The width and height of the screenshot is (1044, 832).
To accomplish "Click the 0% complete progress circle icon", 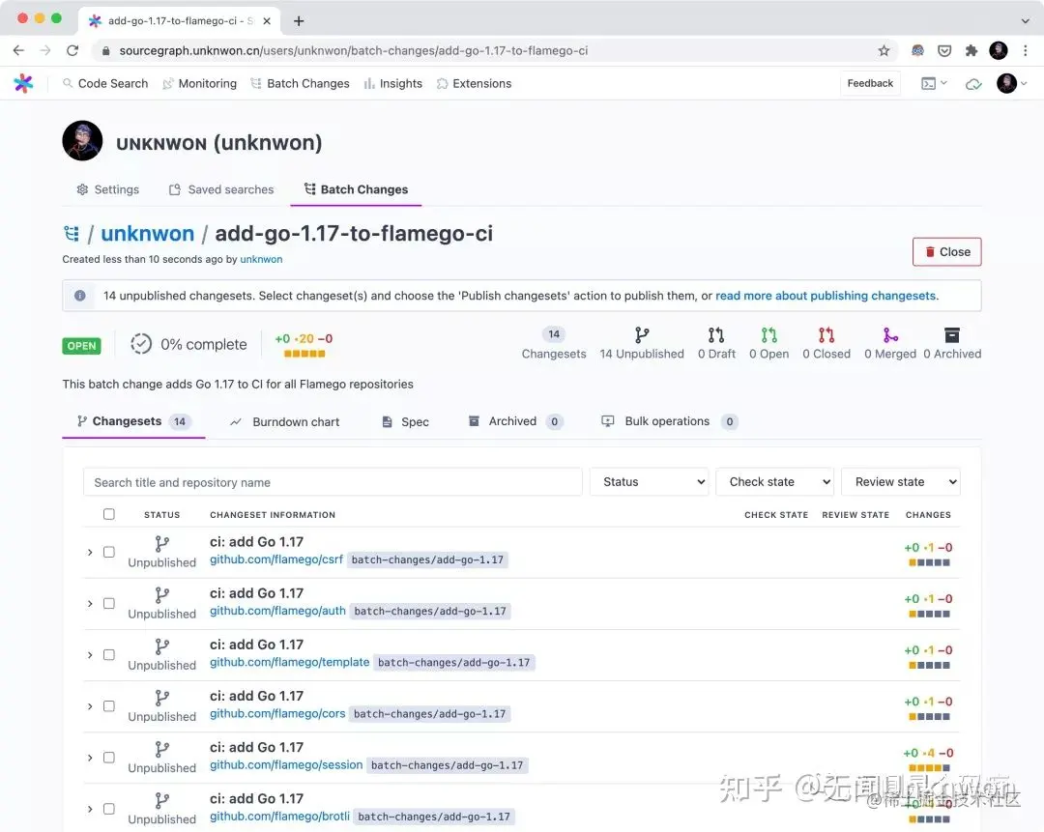I will [x=141, y=344].
